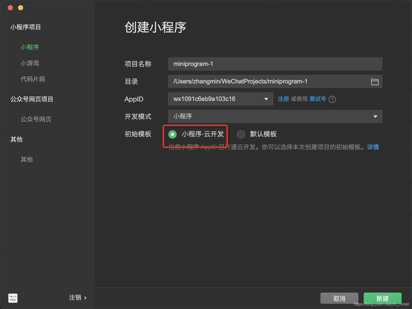412x309 pixels.
Task: Click the green 新建 button
Action: (x=383, y=298)
